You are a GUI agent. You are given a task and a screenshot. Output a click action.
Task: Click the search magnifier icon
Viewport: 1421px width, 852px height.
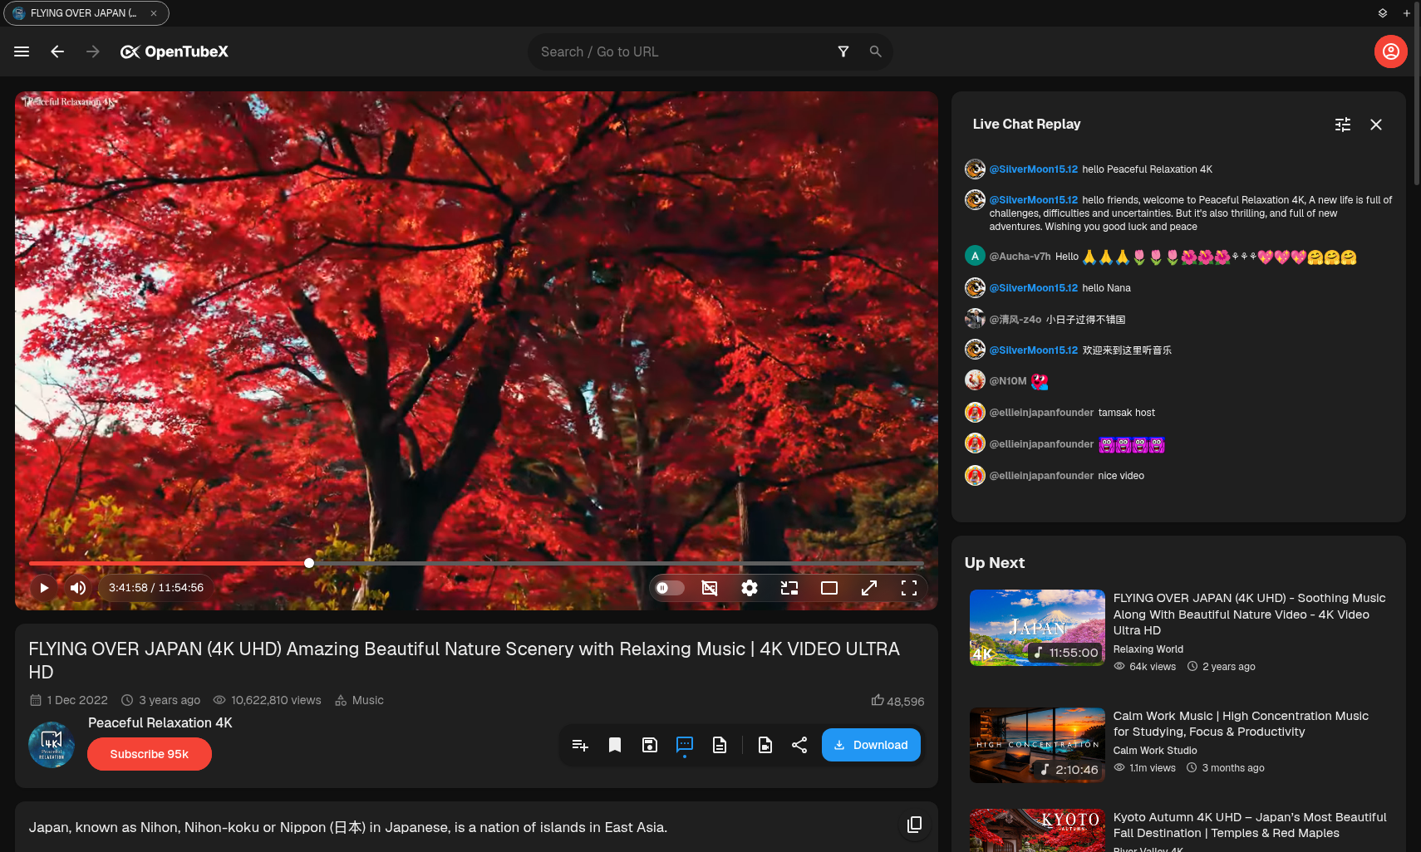pyautogui.click(x=876, y=51)
